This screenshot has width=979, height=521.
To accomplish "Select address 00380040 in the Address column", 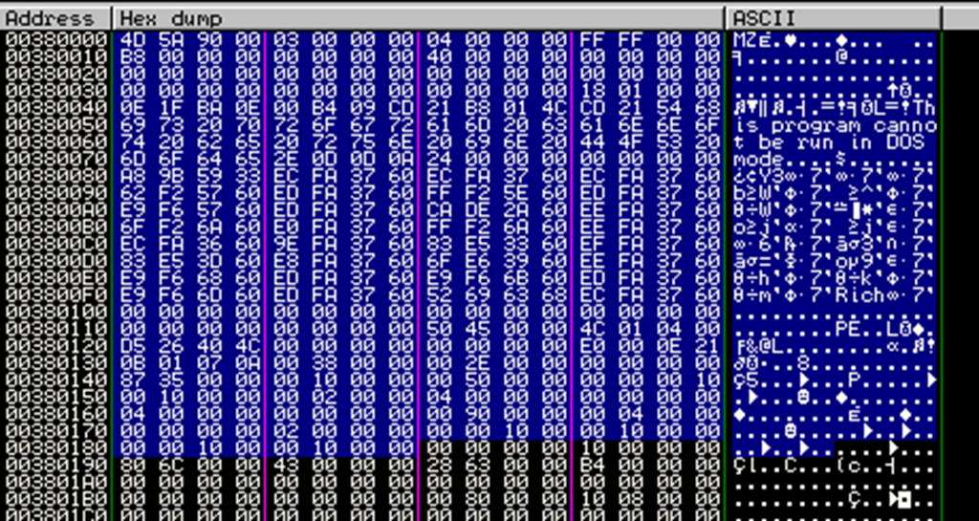I will tap(55, 106).
